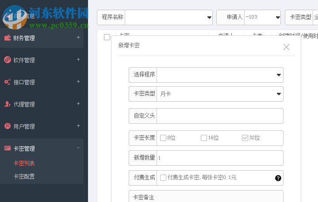Expand 用户管理 with its plus sign
318x202 pixels.
coord(78,126)
